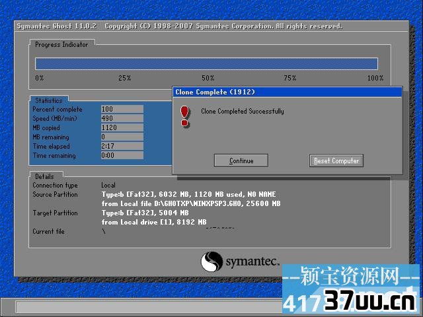This screenshot has height=317, width=423.
Task: Click the "from Local drive [1], 8192 MB" line
Action: (x=154, y=222)
